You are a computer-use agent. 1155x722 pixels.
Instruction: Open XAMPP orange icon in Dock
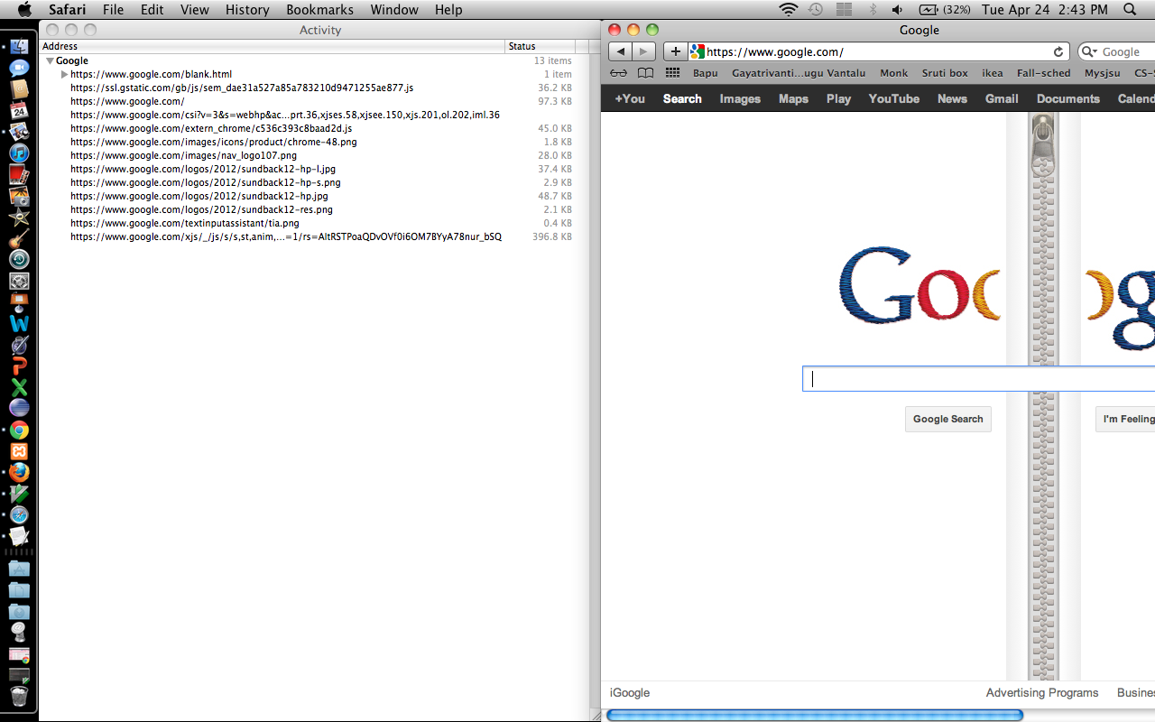pos(19,451)
